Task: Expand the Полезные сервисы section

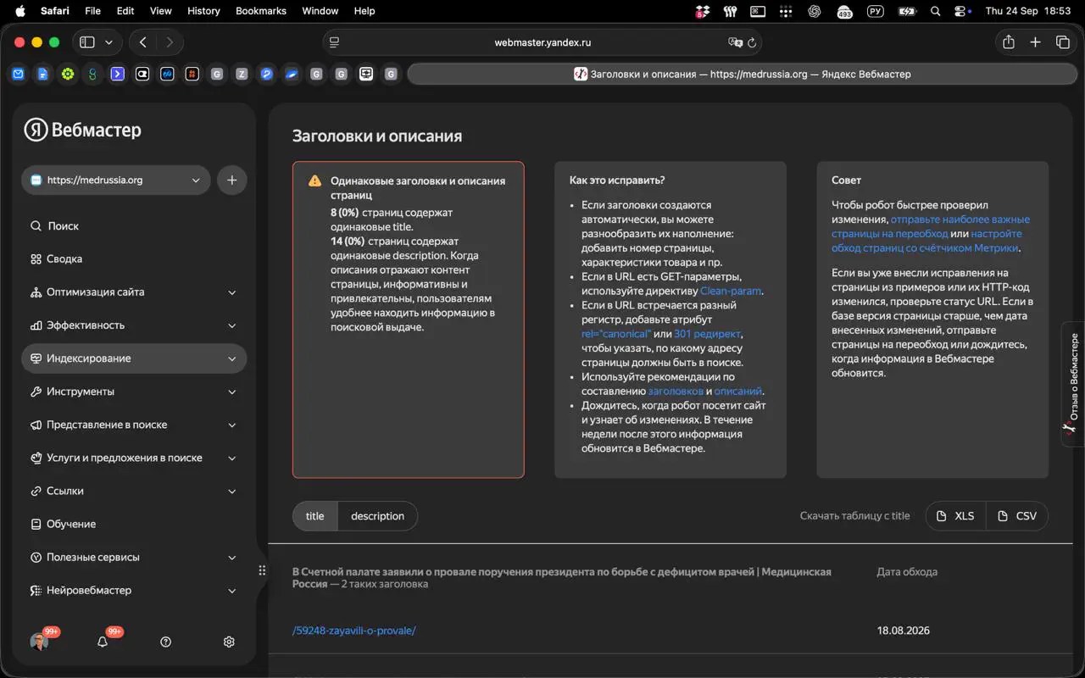Action: click(134, 557)
